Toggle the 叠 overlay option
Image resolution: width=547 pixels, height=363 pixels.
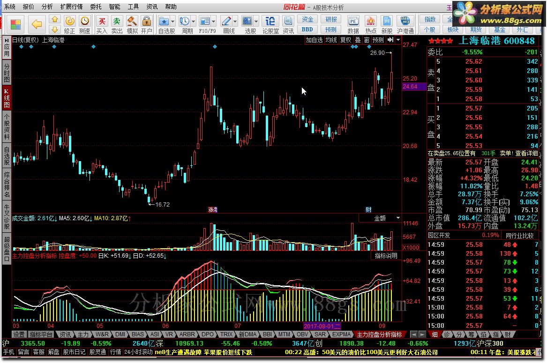(x=358, y=40)
